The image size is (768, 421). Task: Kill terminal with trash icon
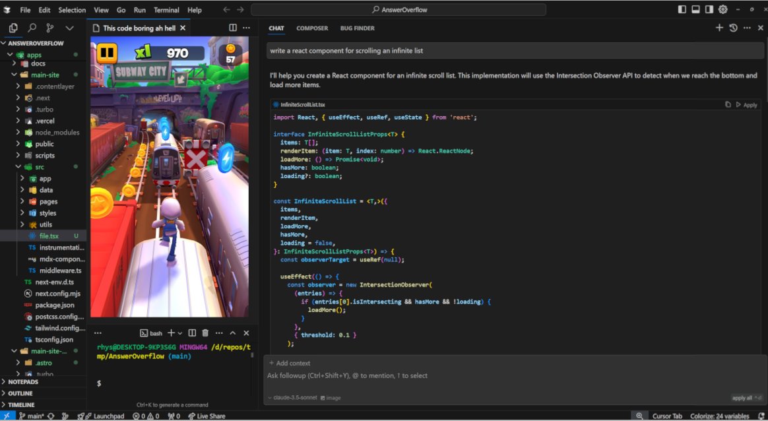[205, 333]
